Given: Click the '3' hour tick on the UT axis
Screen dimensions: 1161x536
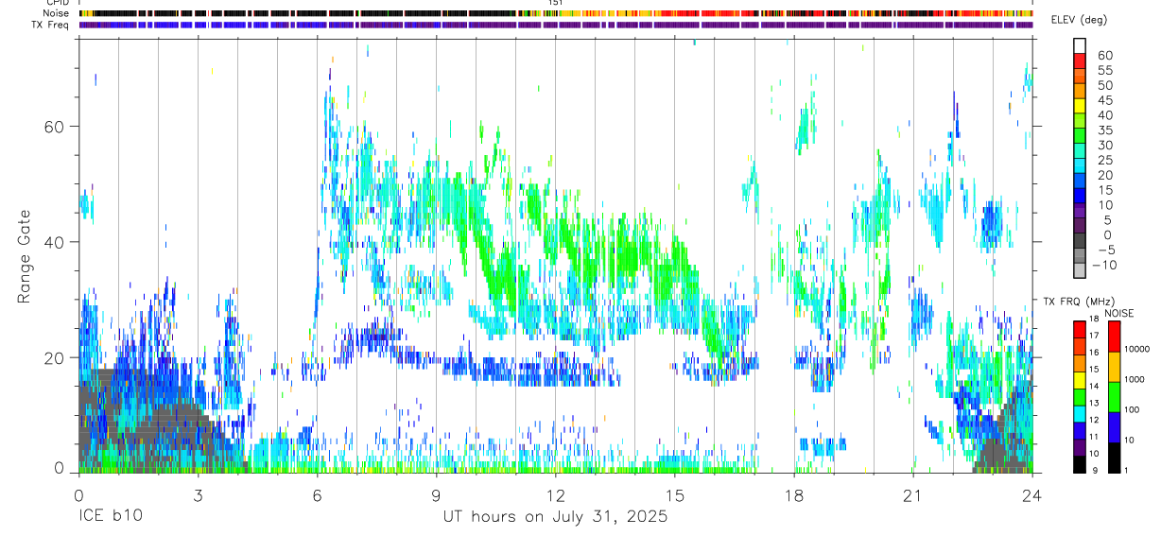Looking at the screenshot, I should tap(198, 494).
